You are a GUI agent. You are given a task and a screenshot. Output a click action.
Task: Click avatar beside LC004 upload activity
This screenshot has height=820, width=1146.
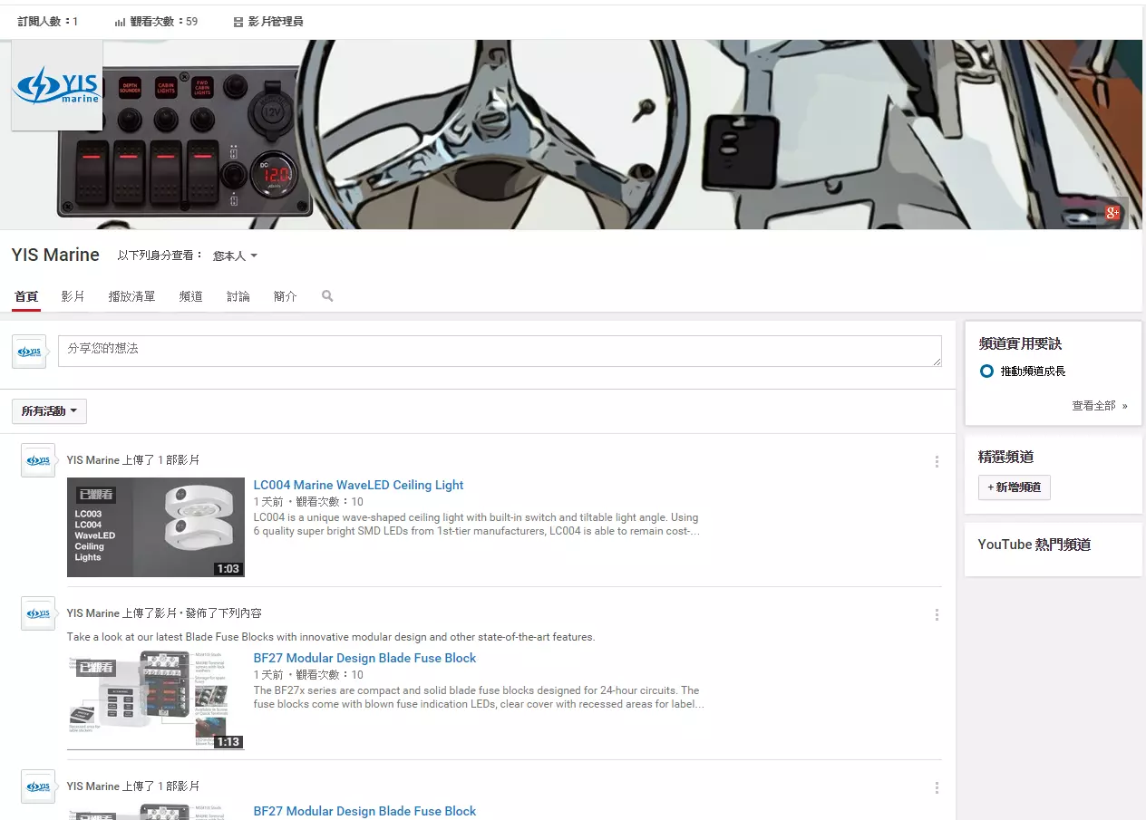click(38, 460)
